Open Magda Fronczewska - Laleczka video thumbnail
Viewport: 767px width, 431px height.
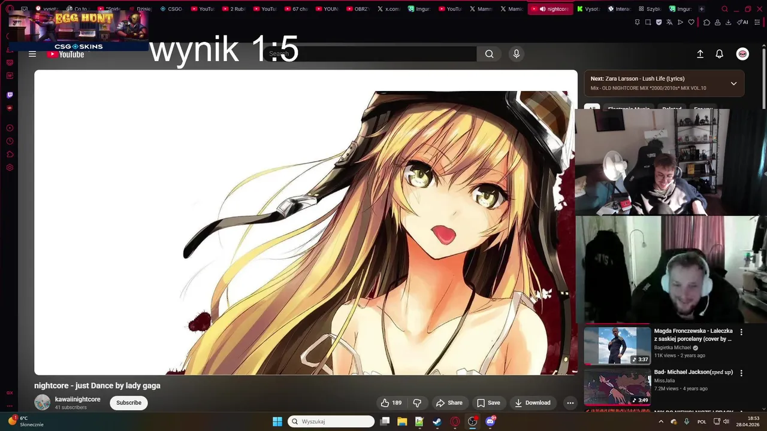617,345
